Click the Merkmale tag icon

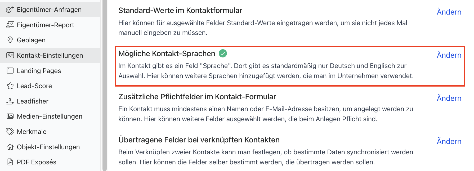[x=10, y=132]
